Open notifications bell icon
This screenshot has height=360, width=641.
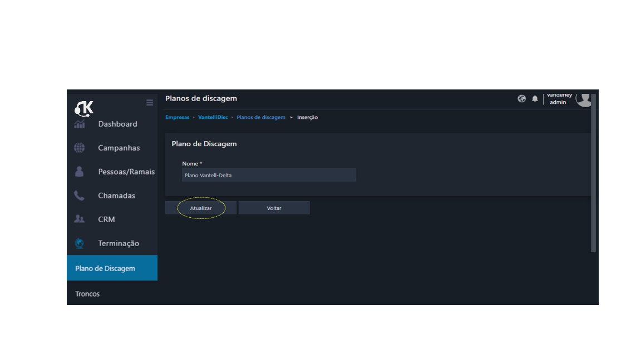tap(535, 98)
